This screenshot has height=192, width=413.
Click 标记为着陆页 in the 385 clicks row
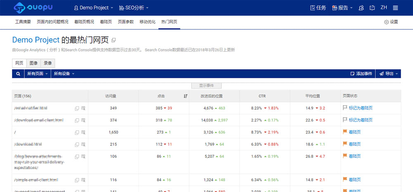[361, 108]
